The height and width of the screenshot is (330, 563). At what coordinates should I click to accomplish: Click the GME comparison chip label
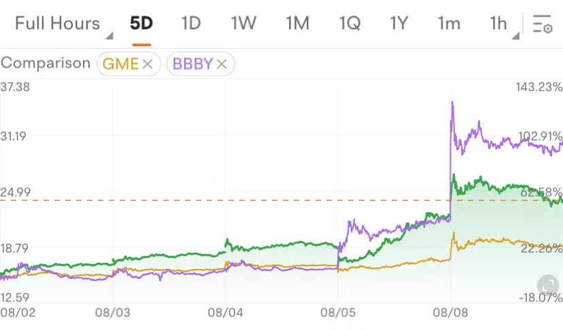click(120, 65)
